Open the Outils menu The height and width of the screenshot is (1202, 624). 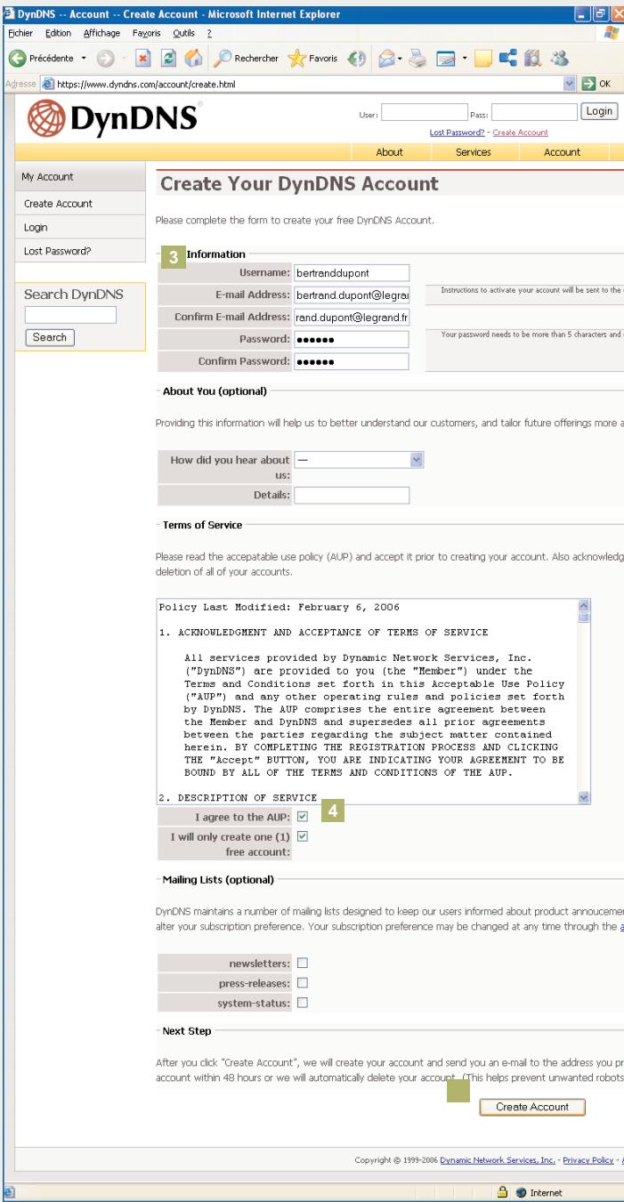point(184,32)
